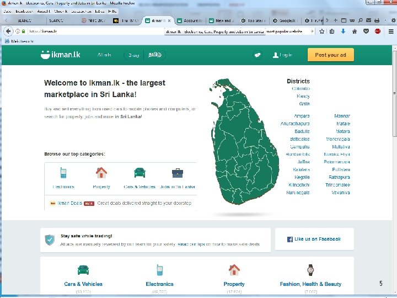Screen dimensions: 397x298
Task: Switch to the Google.lk tab
Action: pos(286,20)
